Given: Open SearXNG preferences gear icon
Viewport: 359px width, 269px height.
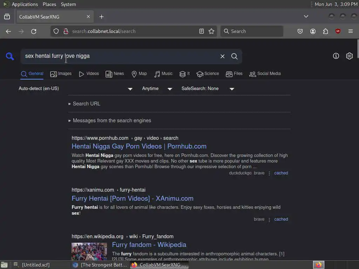Looking at the screenshot, I should click(350, 56).
